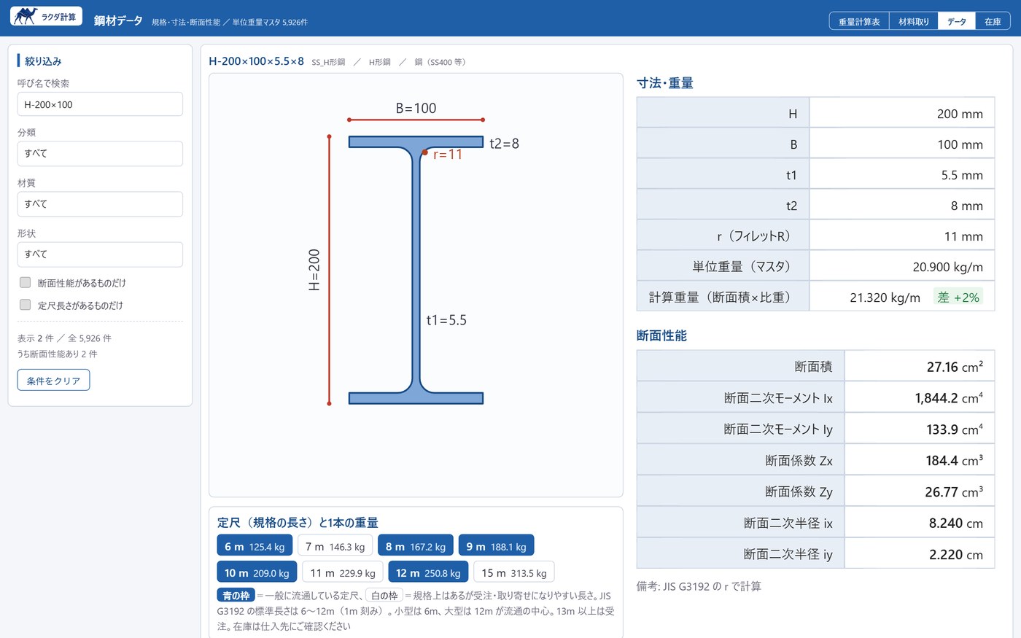Click the r=11 fillet label in diagram

coord(448,155)
